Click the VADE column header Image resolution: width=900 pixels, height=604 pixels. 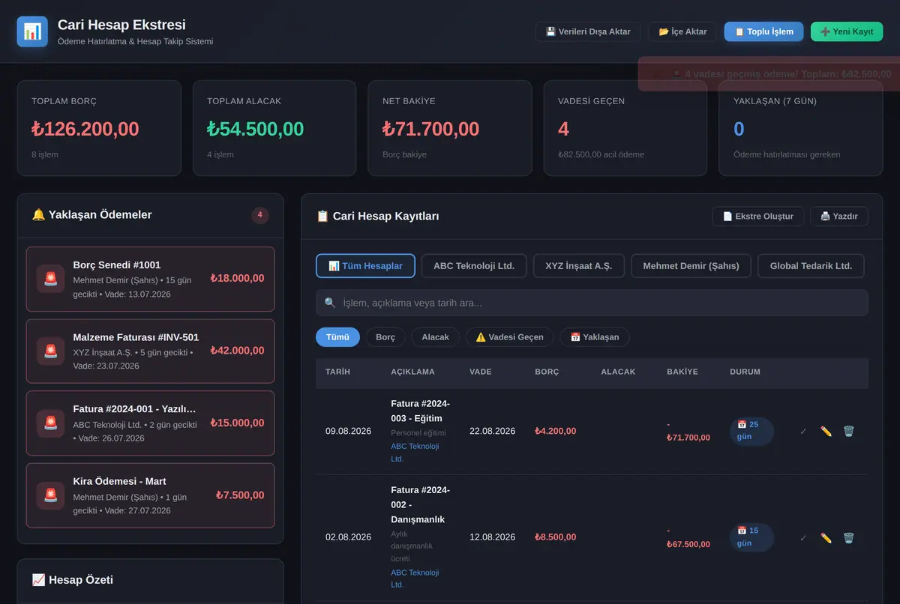coord(481,372)
